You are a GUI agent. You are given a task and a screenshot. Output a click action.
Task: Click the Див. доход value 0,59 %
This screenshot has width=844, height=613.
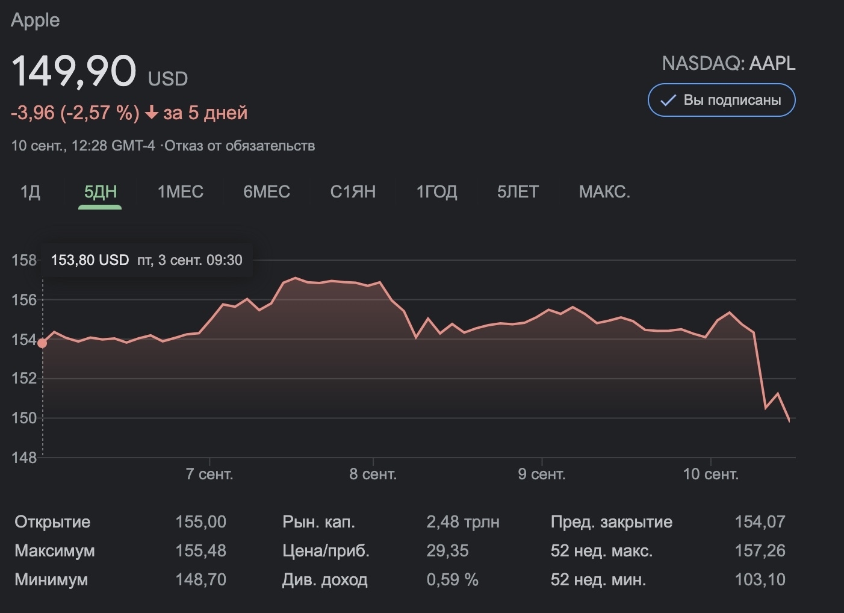452,579
